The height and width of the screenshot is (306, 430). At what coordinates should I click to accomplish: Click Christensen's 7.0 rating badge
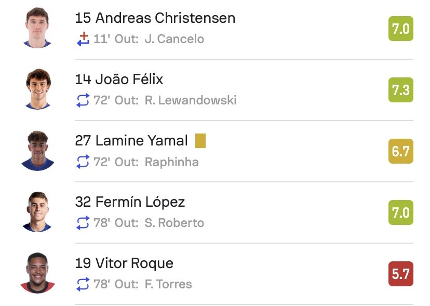400,29
